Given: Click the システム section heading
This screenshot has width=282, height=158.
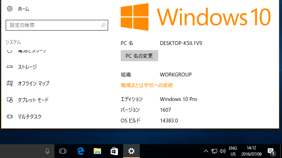Looking at the screenshot, I should pos(13,42).
